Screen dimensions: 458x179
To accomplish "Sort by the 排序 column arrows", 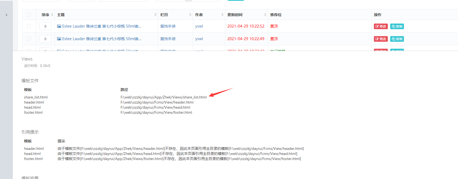I will coord(52,15).
